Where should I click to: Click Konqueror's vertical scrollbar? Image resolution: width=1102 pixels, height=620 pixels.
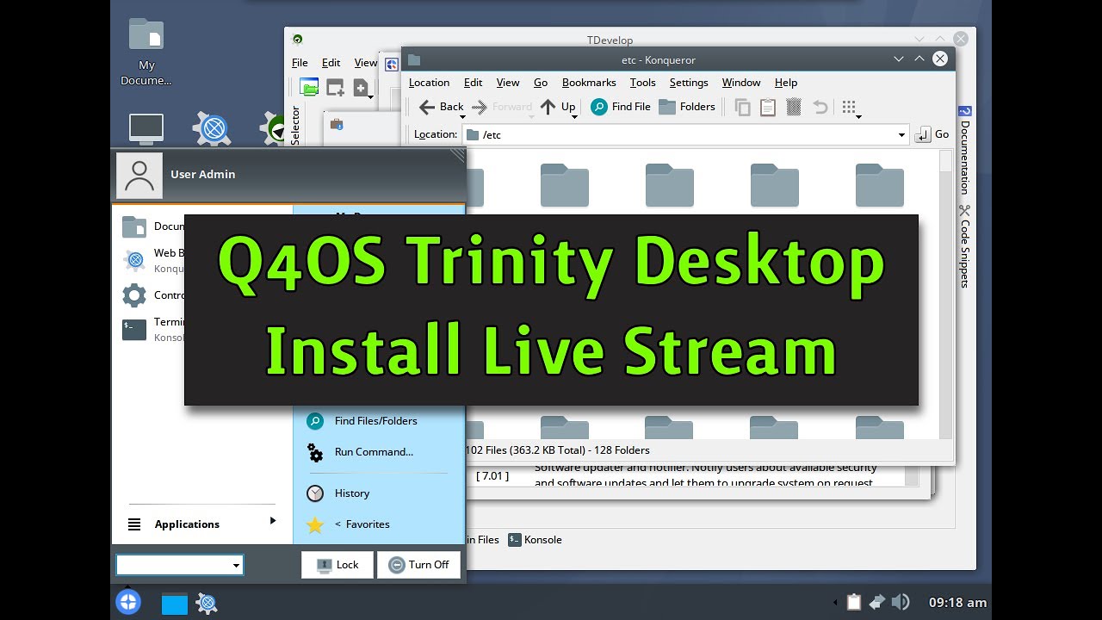[945, 293]
